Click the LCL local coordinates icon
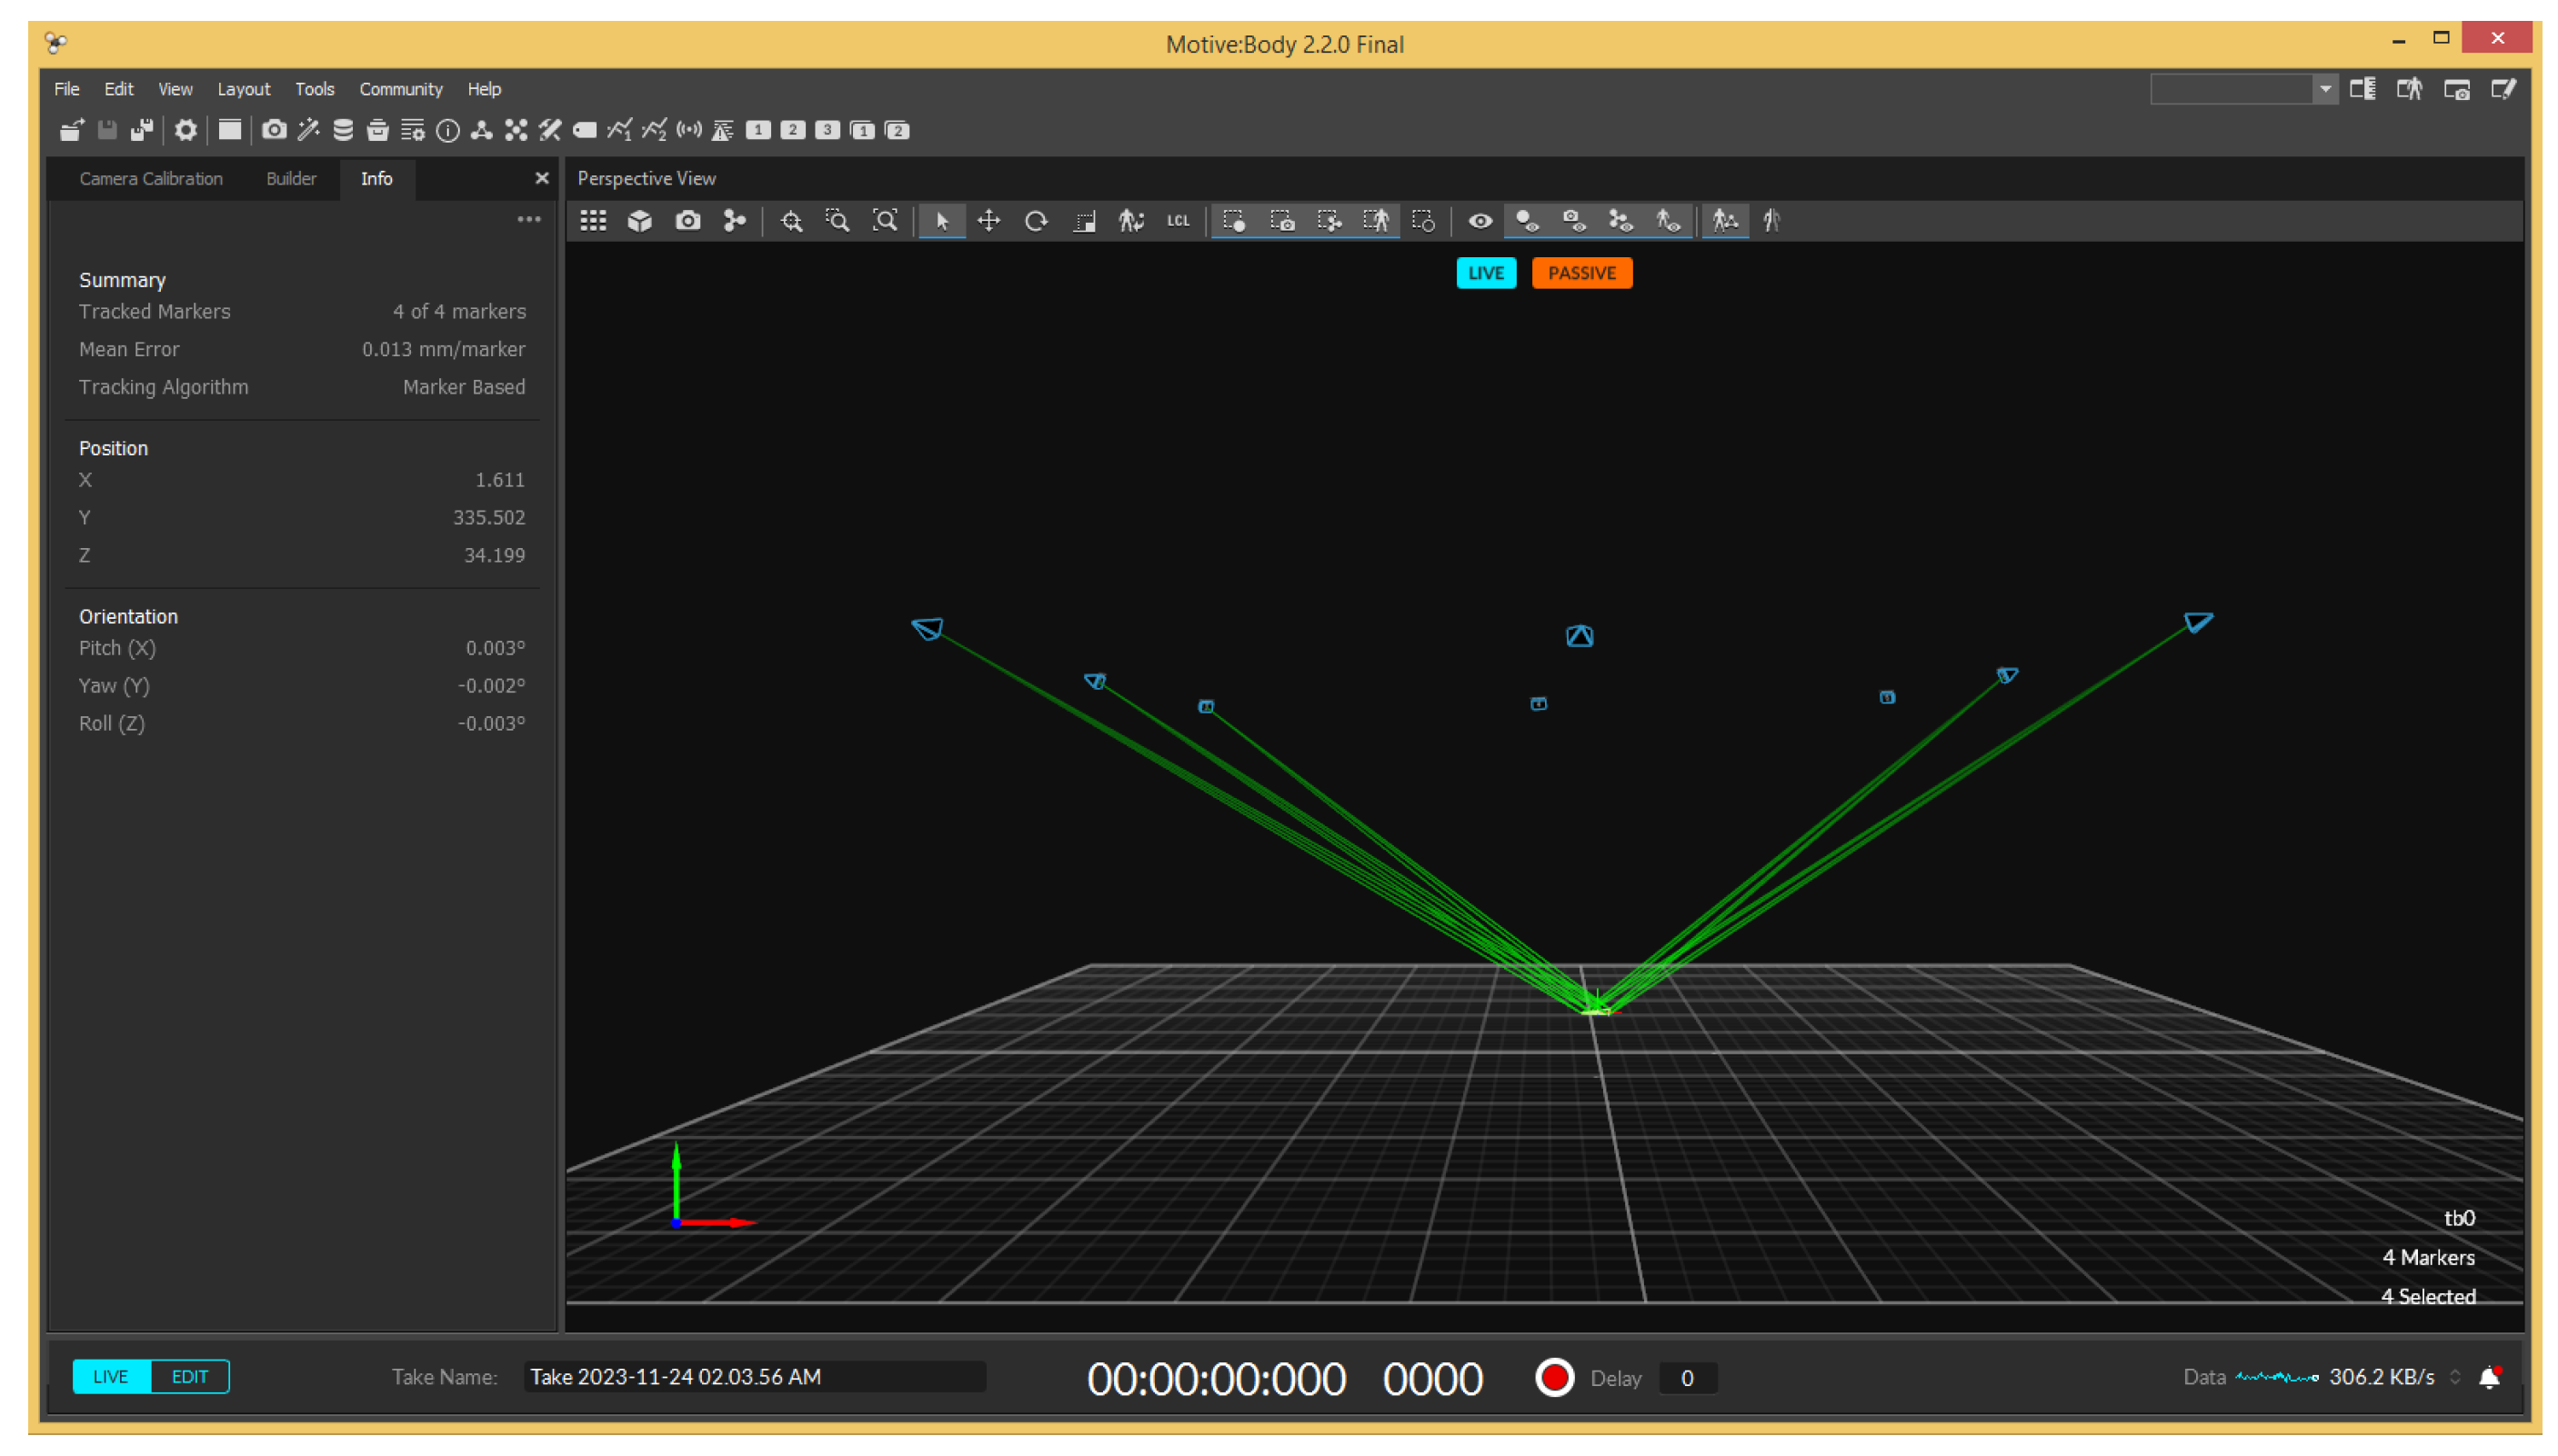 pyautogui.click(x=1178, y=221)
